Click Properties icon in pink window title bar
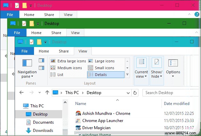The width and height of the screenshot is (201, 136). 17,5
